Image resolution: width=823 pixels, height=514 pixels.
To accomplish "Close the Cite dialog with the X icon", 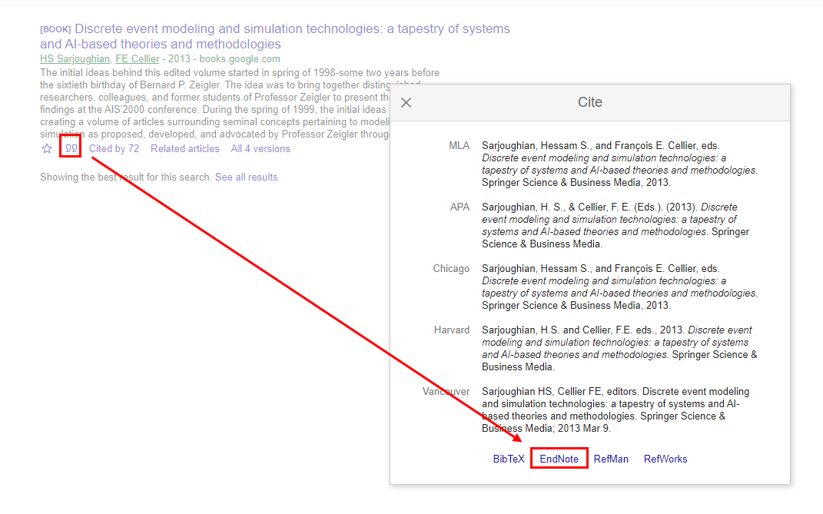I will [x=406, y=102].
